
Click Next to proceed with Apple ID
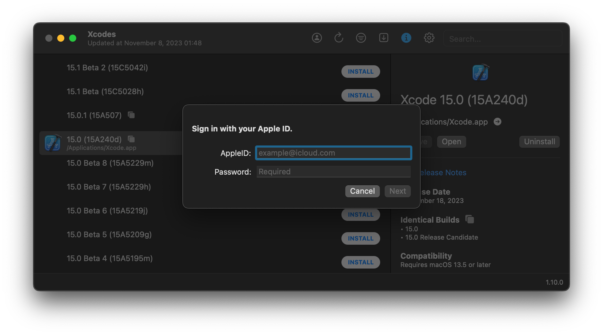(397, 191)
